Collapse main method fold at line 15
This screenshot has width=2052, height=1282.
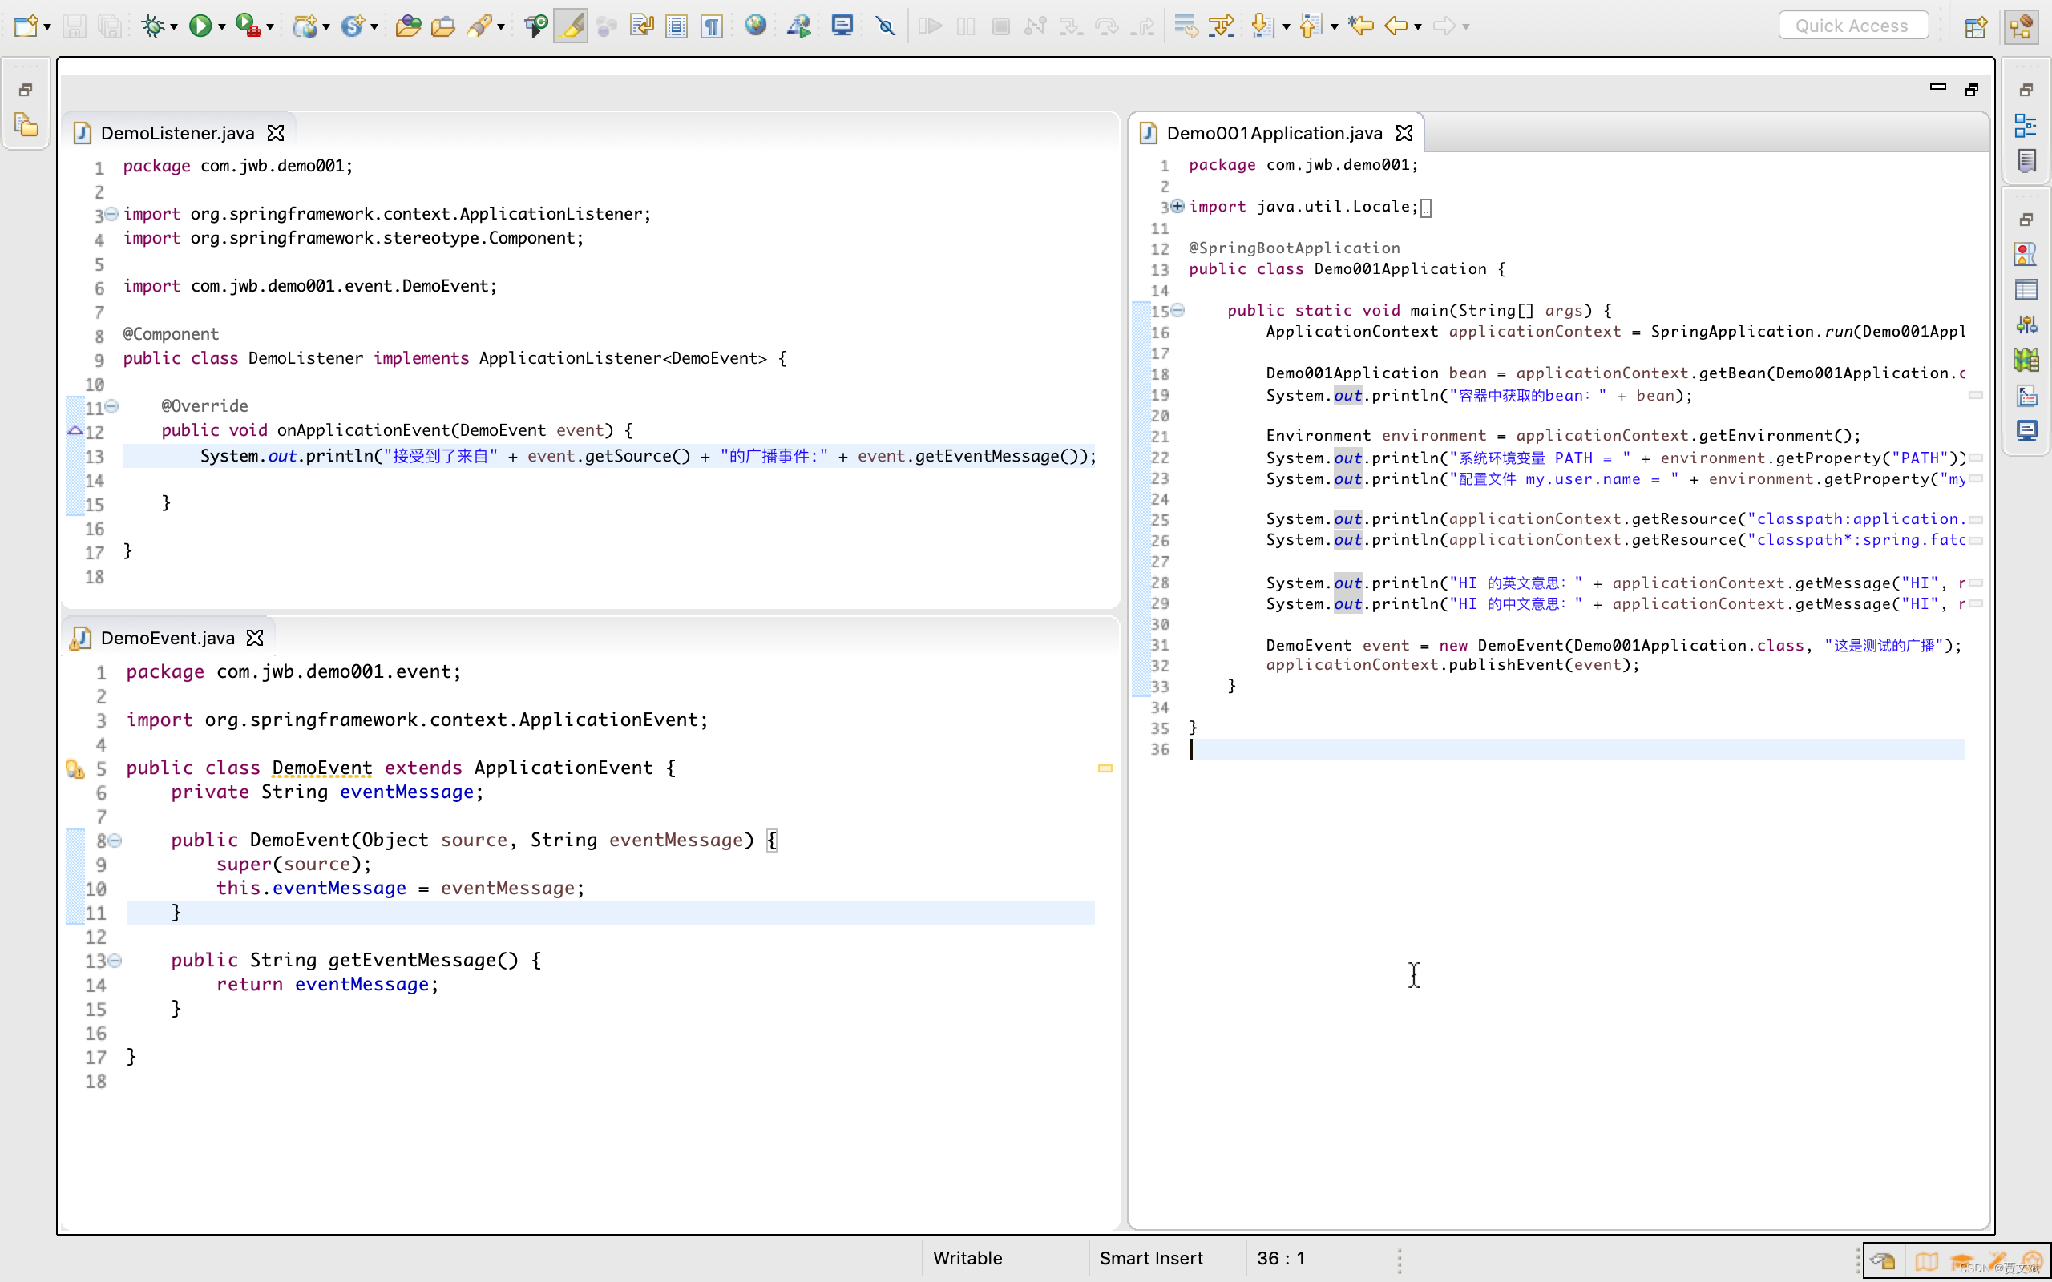pos(1177,310)
